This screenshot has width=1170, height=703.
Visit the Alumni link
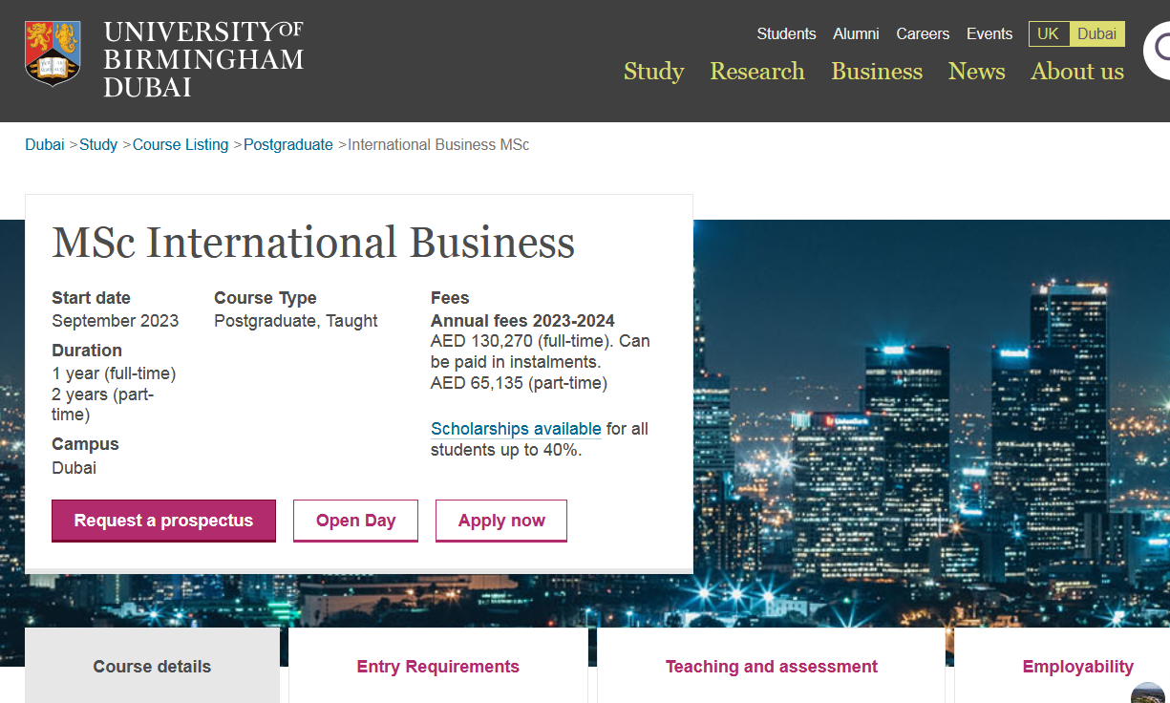pos(856,34)
